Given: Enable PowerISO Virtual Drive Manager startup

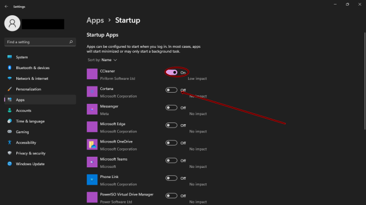Looking at the screenshot, I should (172, 195).
